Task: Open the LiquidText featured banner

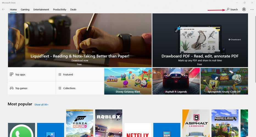Action: pos(80,40)
